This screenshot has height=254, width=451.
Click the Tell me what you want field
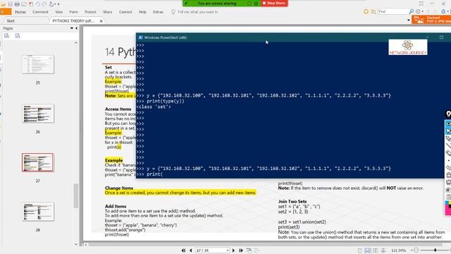pyautogui.click(x=197, y=12)
